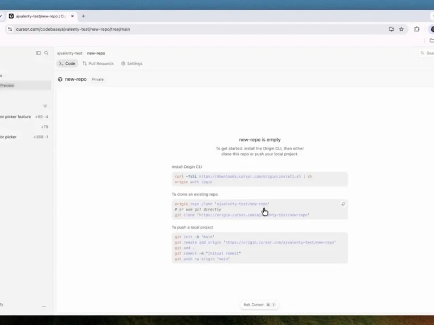The width and height of the screenshot is (434, 325).
Task: Open the repo Settings tab
Action: click(x=132, y=63)
